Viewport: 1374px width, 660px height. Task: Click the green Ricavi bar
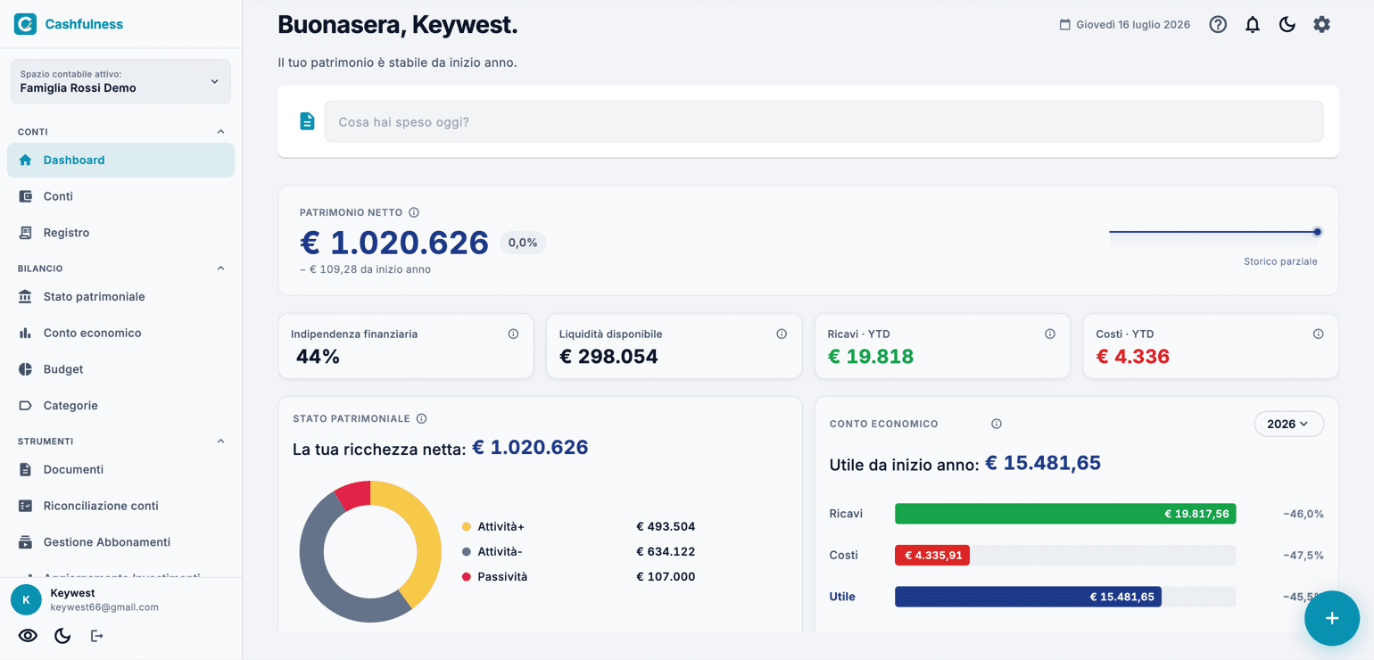pos(1065,514)
